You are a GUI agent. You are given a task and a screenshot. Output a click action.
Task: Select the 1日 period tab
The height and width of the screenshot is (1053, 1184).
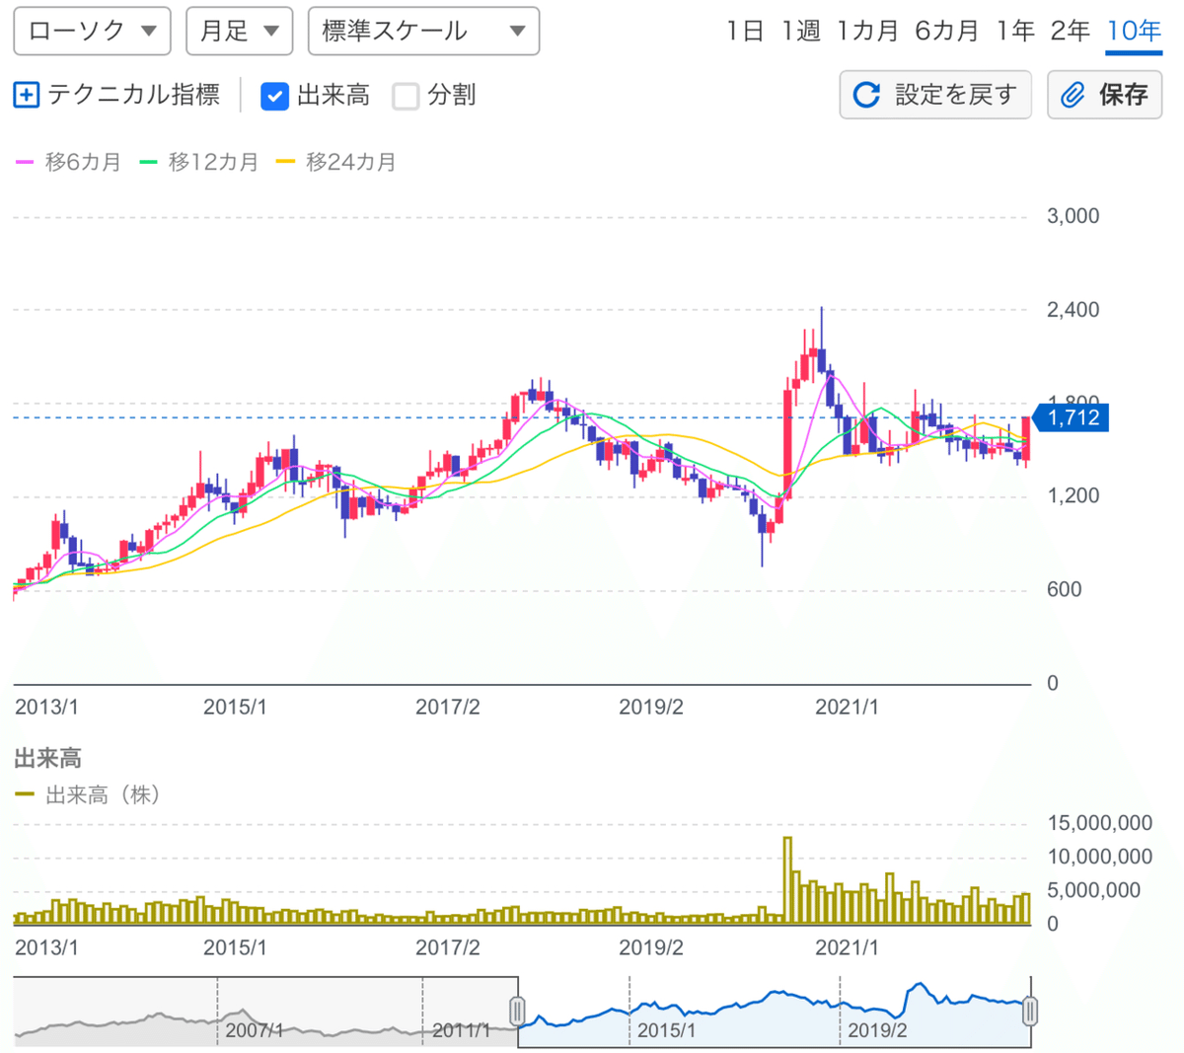pyautogui.click(x=745, y=32)
